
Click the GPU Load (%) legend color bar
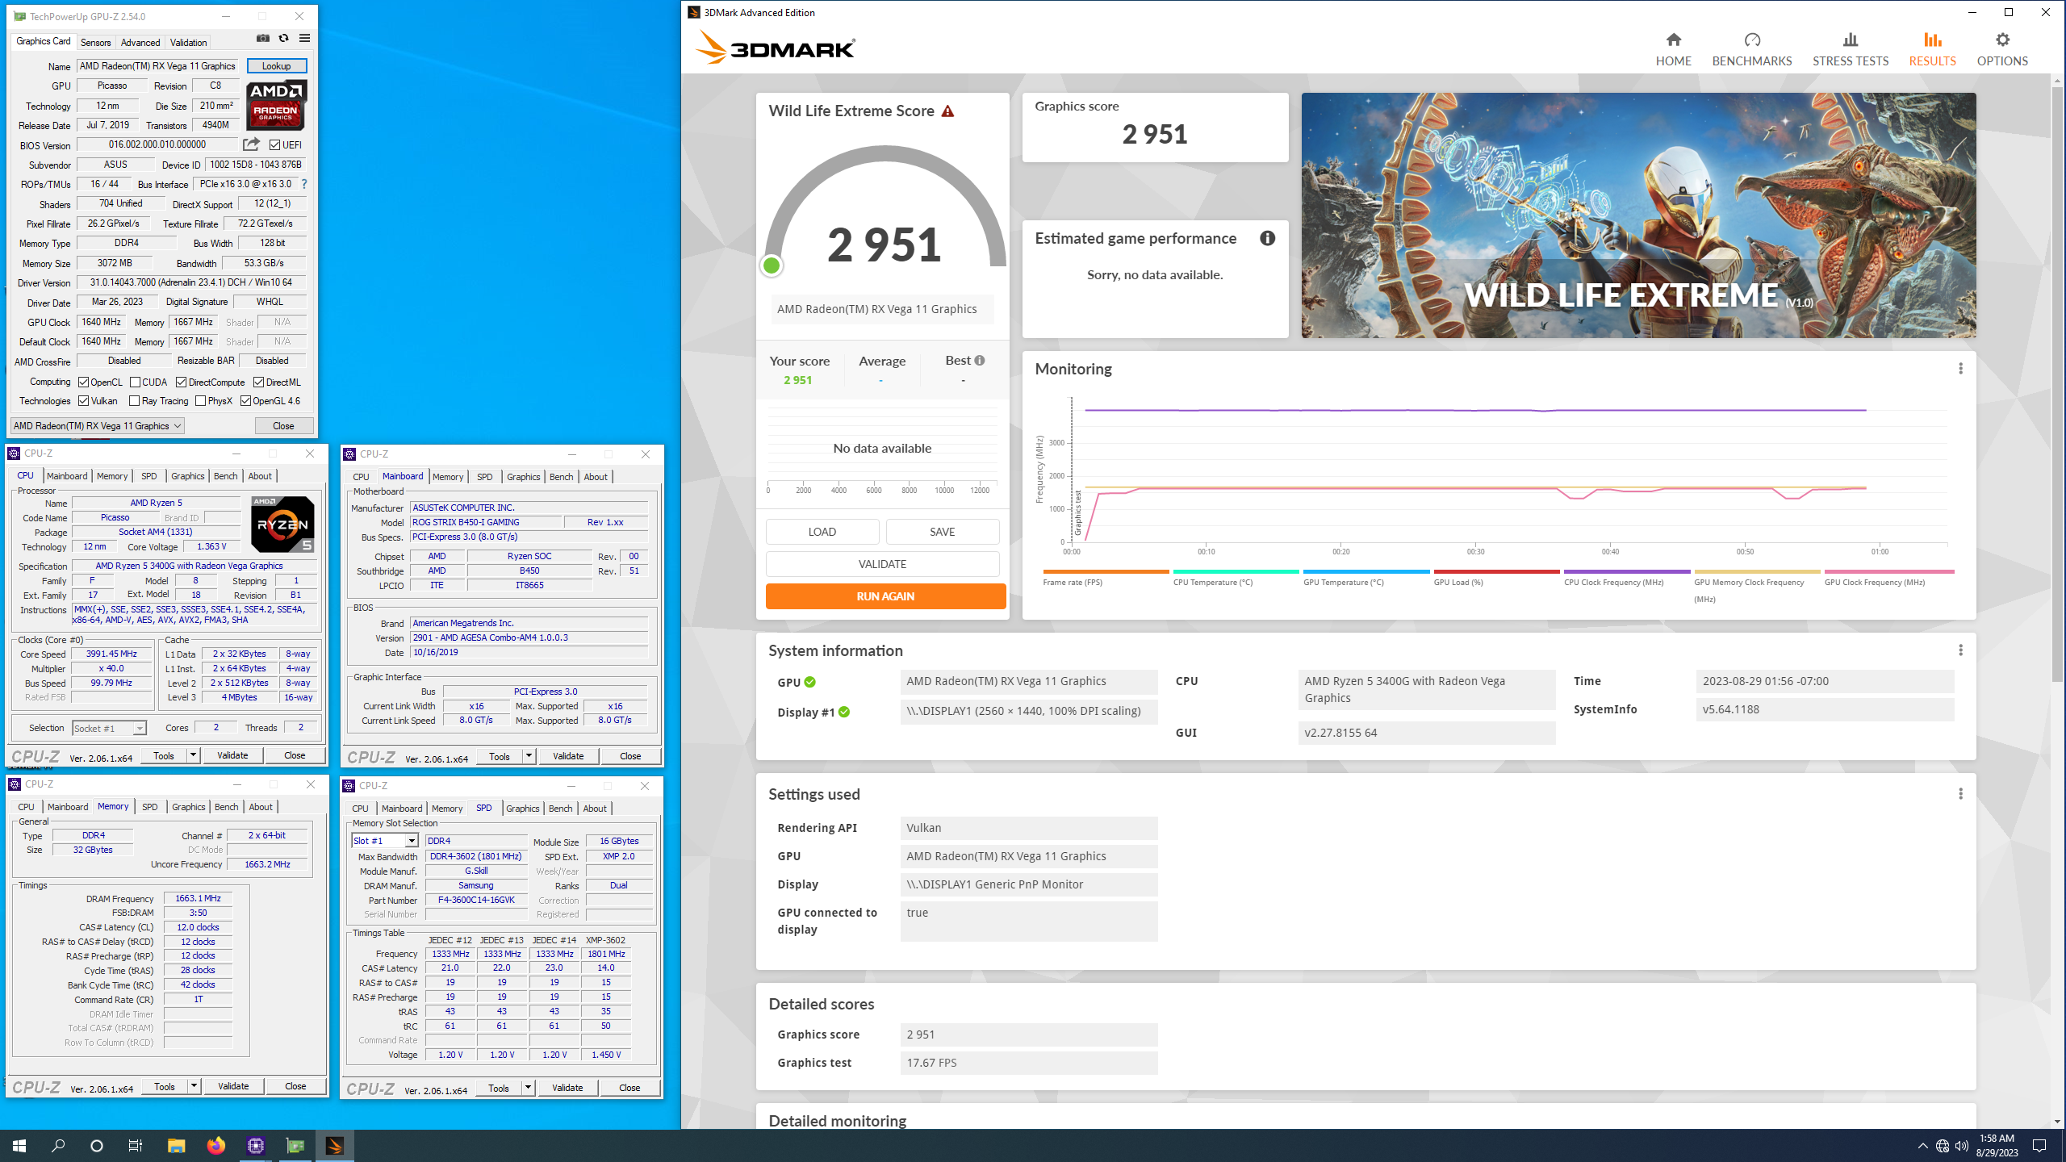1496,571
